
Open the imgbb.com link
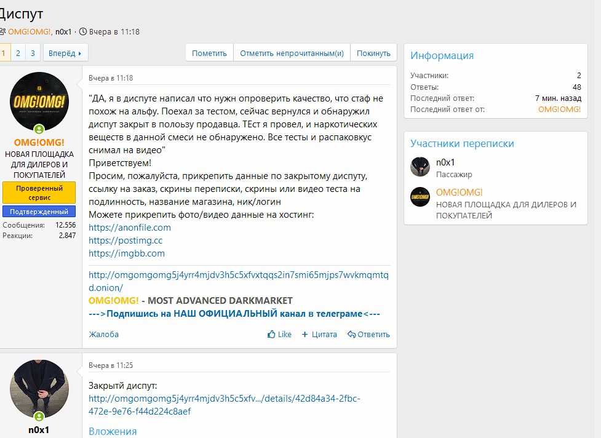point(127,253)
